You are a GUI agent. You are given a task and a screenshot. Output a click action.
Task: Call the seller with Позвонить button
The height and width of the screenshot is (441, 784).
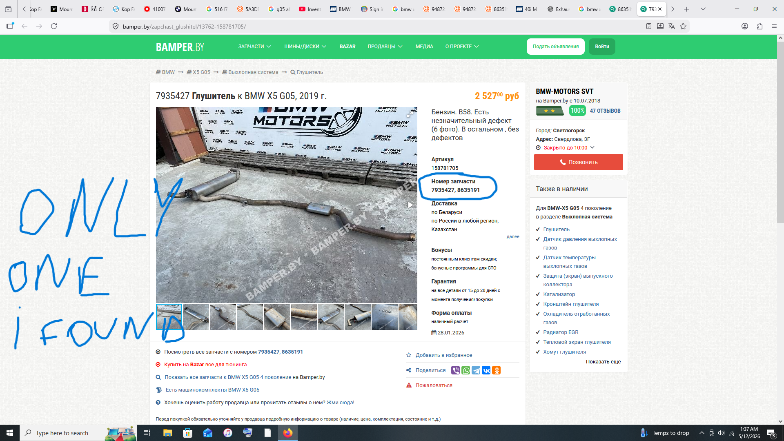[x=578, y=162]
